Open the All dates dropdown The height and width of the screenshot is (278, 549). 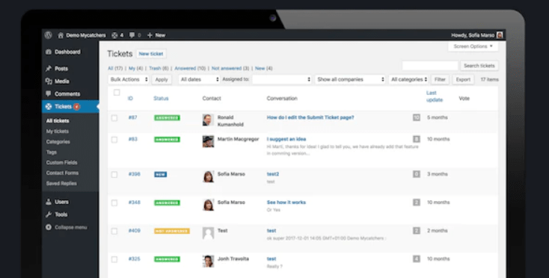click(x=199, y=79)
